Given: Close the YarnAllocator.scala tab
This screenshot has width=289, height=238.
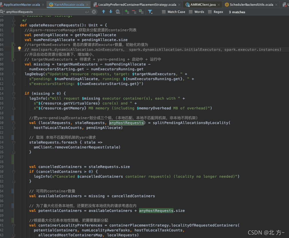Looking at the screenshot, I should pos(87,5).
